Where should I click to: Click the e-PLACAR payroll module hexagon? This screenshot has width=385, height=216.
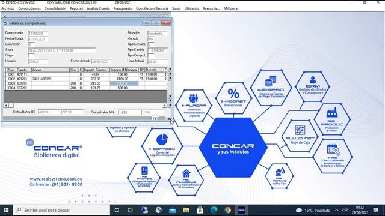point(194,106)
